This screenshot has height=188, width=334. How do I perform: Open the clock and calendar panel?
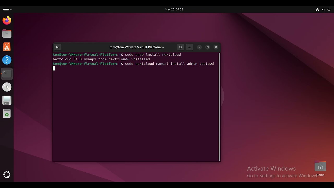(174, 9)
